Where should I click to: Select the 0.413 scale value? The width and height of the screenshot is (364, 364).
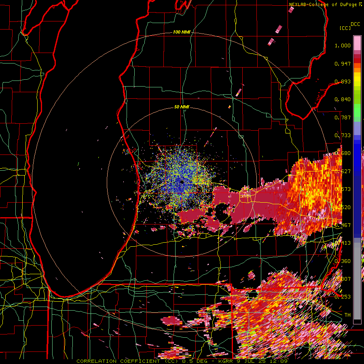pyautogui.click(x=343, y=243)
